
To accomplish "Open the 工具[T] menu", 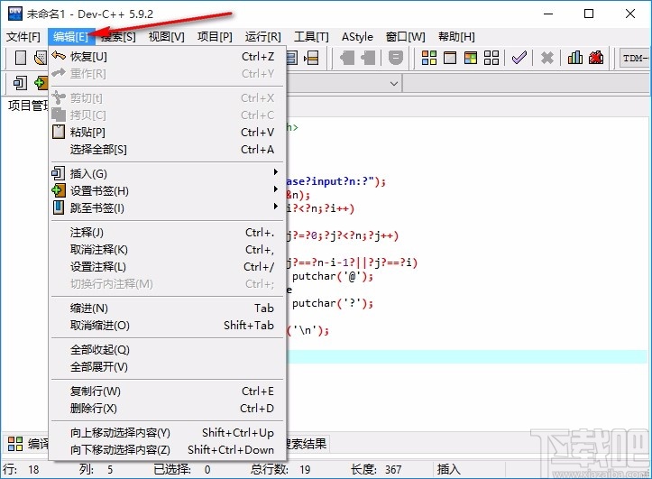I will [x=311, y=37].
